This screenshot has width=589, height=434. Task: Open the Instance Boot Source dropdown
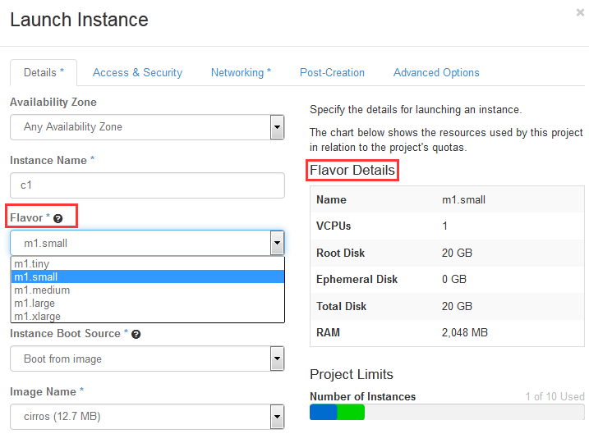coord(277,359)
